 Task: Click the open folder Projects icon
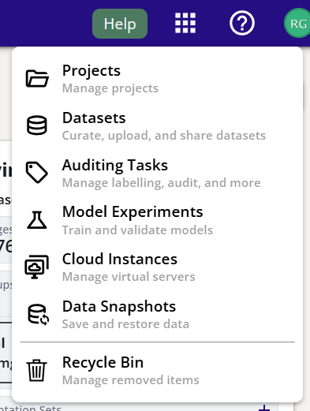[37, 78]
